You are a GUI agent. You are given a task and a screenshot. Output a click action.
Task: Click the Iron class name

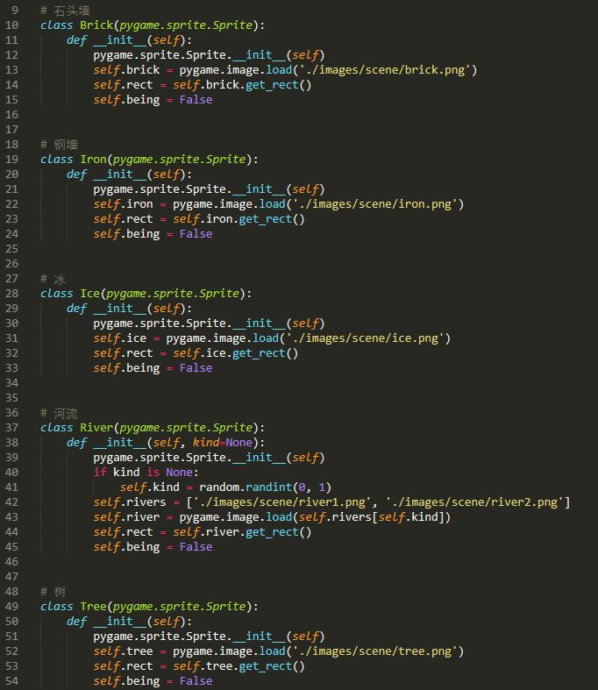[93, 160]
